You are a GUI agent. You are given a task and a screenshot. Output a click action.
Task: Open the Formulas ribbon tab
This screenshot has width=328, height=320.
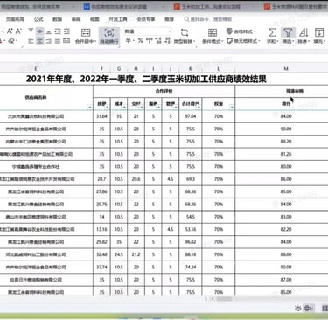point(38,19)
